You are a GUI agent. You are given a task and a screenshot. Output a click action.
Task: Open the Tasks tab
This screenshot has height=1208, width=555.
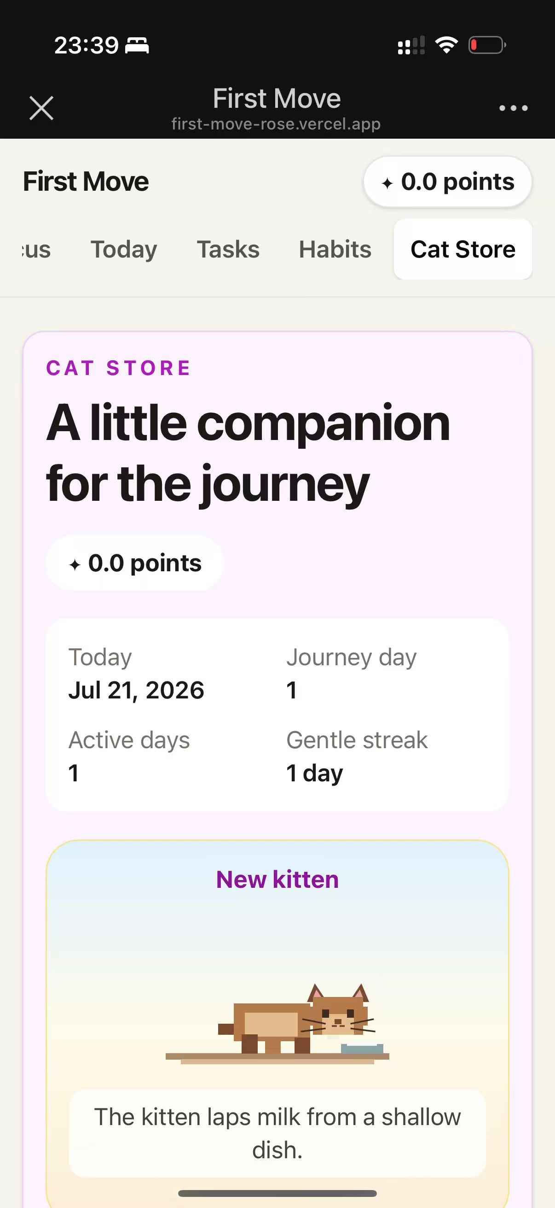[228, 249]
